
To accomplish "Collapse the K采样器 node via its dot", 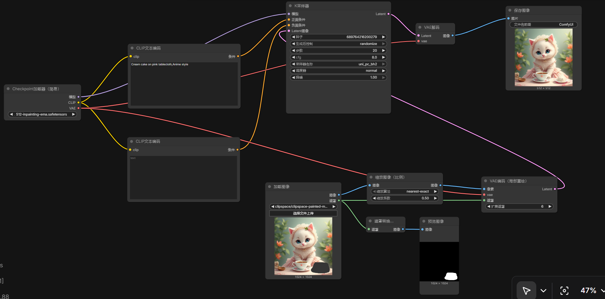I will click(290, 6).
